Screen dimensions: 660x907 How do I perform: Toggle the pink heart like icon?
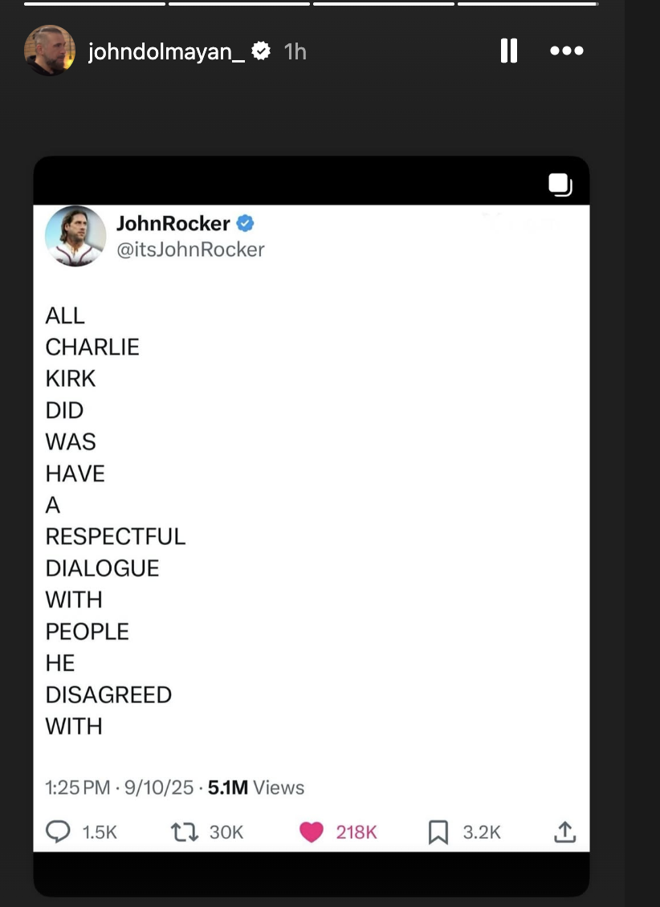click(x=312, y=832)
